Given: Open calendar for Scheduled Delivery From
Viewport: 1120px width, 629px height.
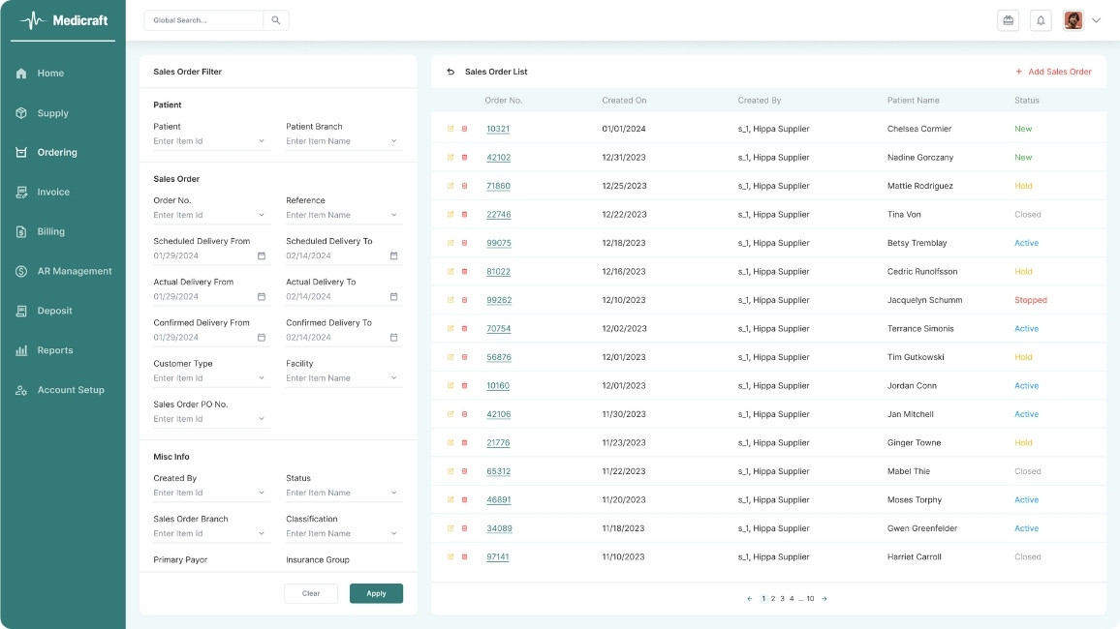Looking at the screenshot, I should (x=262, y=256).
